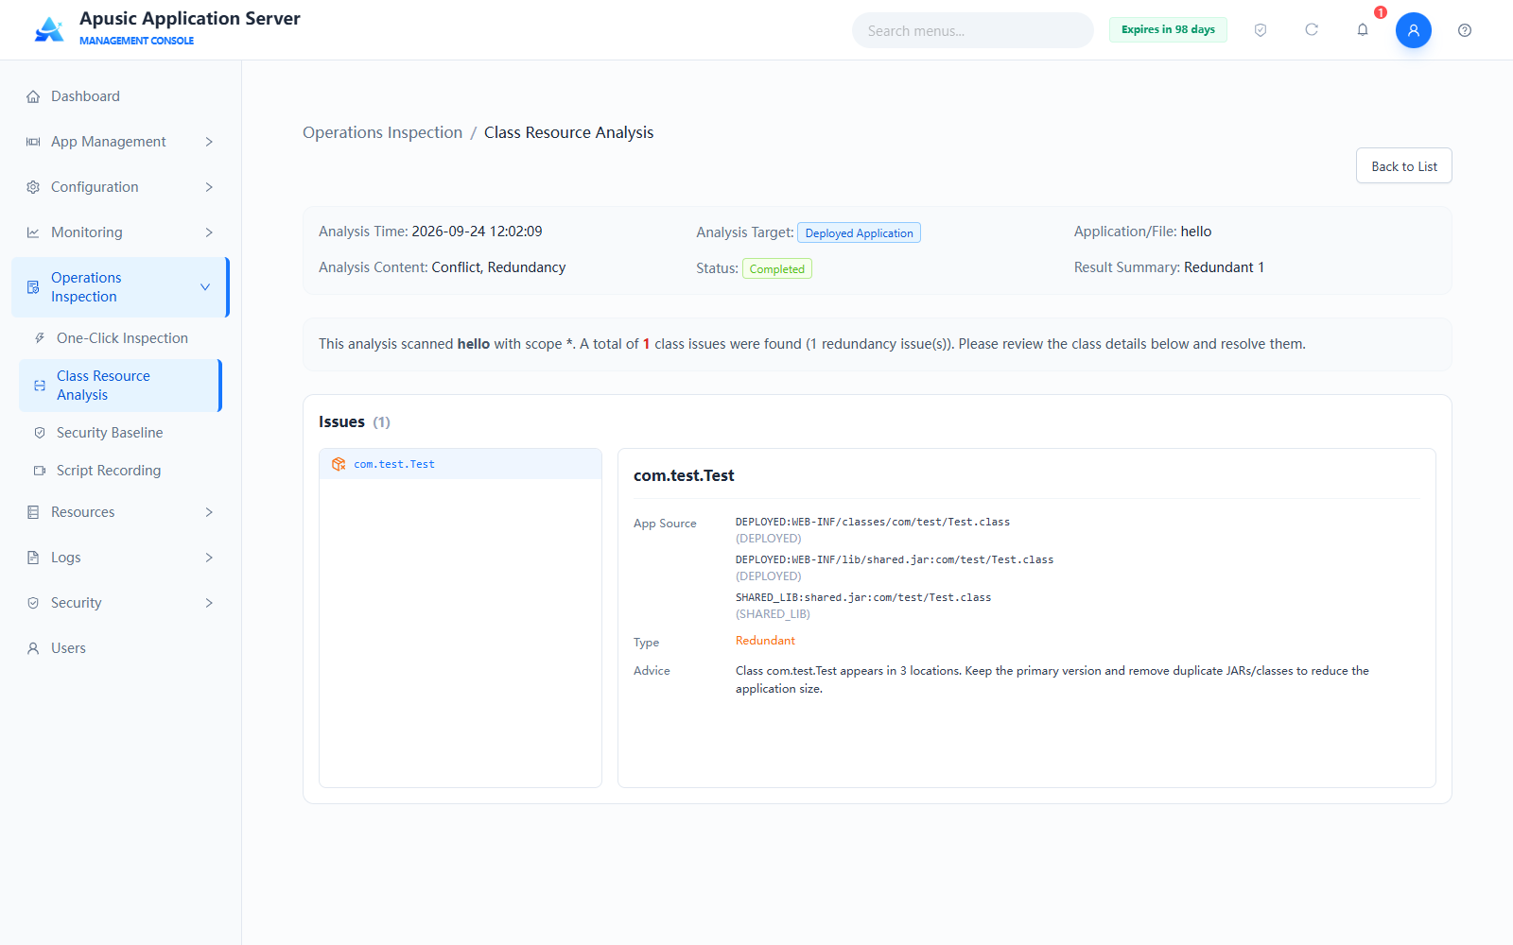
Task: Open the notification bell
Action: 1363,30
